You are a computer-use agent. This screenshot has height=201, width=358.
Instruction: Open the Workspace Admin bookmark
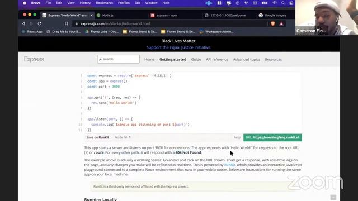click(x=216, y=32)
